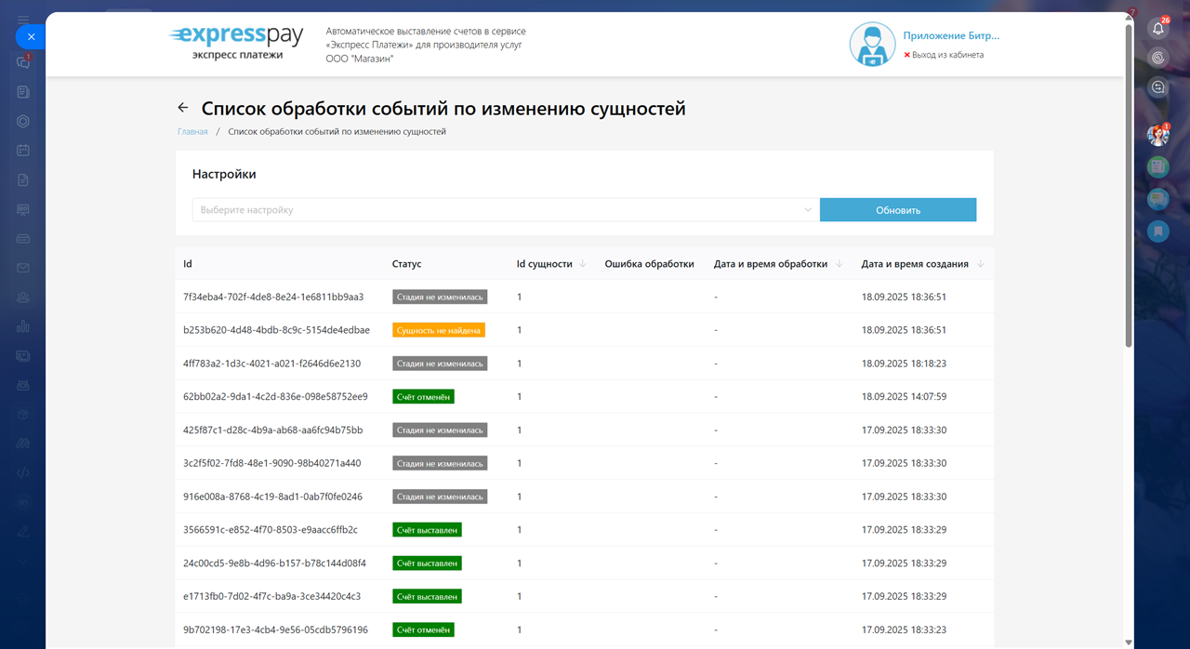Click the page vertical scrollbar thumb
The image size is (1190, 649).
pos(1129,186)
